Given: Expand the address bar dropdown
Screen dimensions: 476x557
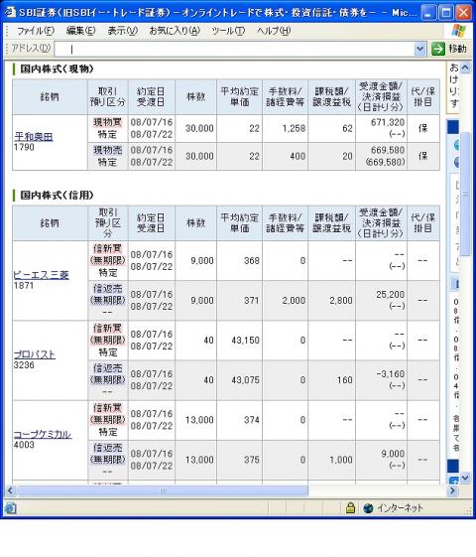Looking at the screenshot, I should (419, 49).
